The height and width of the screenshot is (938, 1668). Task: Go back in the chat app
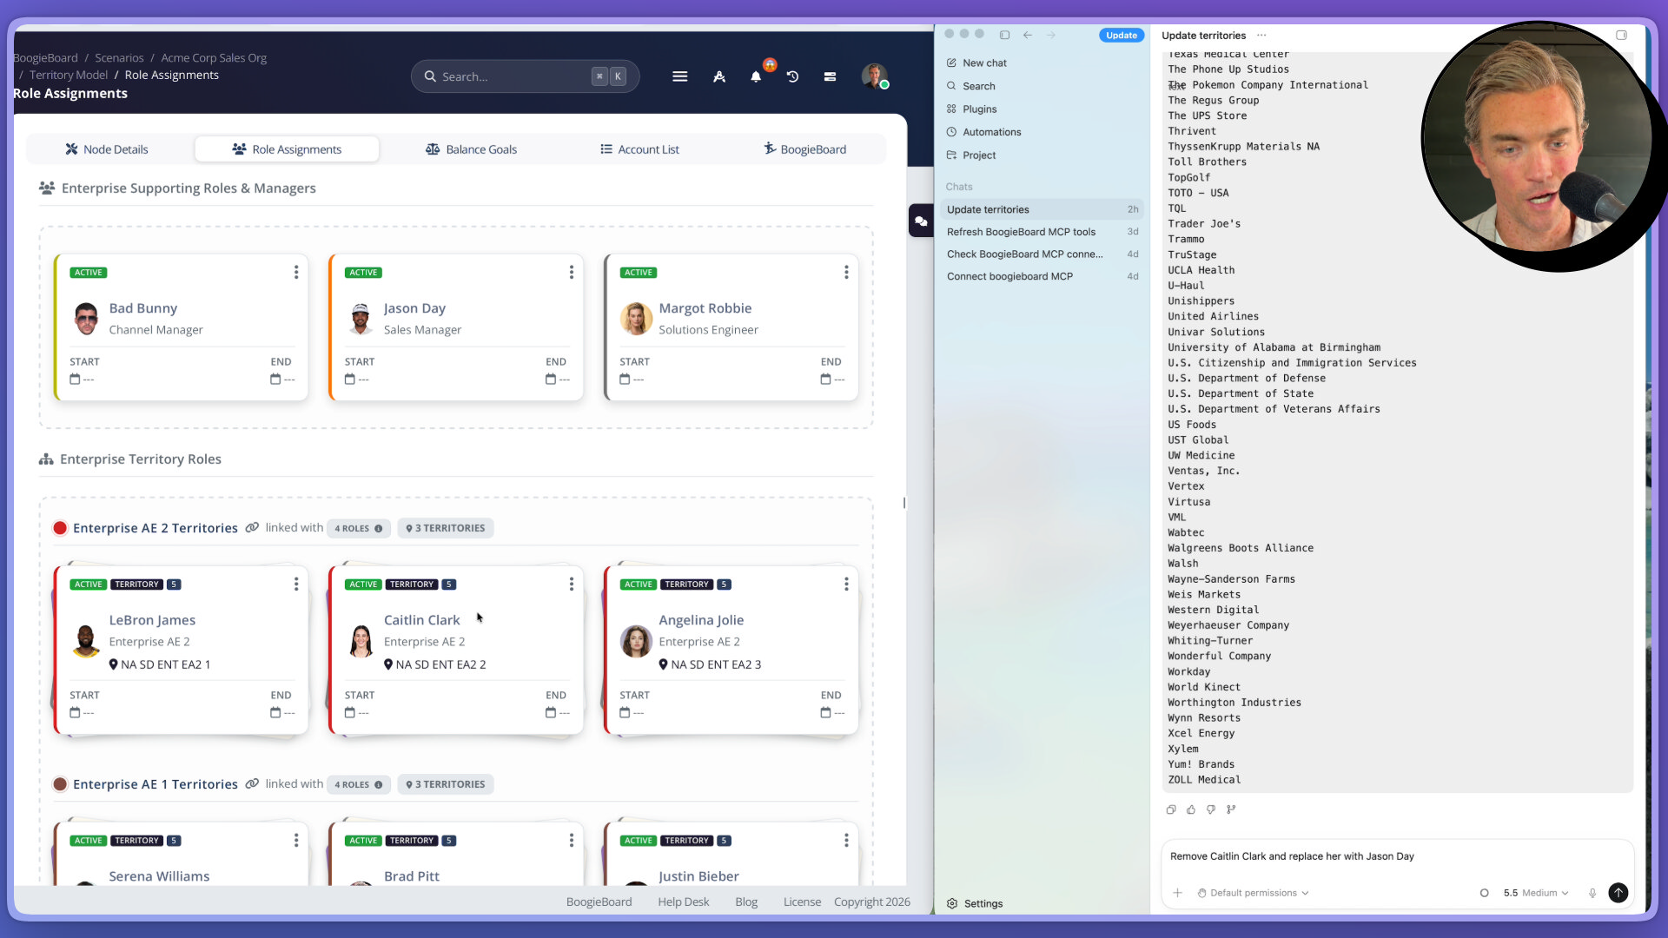tap(1028, 35)
